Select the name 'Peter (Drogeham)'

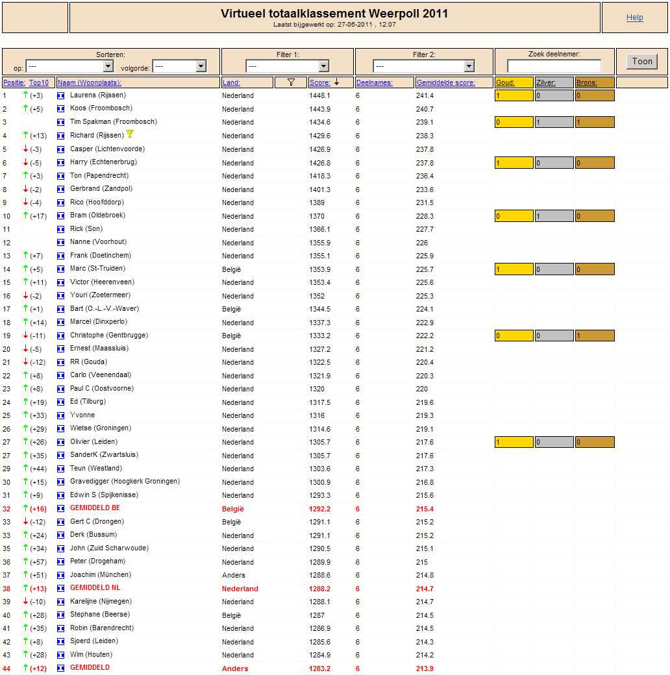click(98, 561)
